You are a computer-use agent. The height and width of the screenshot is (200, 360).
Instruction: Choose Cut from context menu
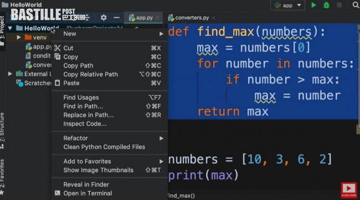(110, 48)
